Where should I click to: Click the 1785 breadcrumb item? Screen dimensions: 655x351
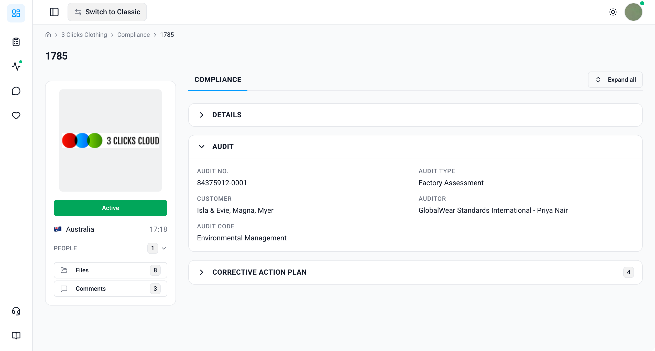coord(167,35)
